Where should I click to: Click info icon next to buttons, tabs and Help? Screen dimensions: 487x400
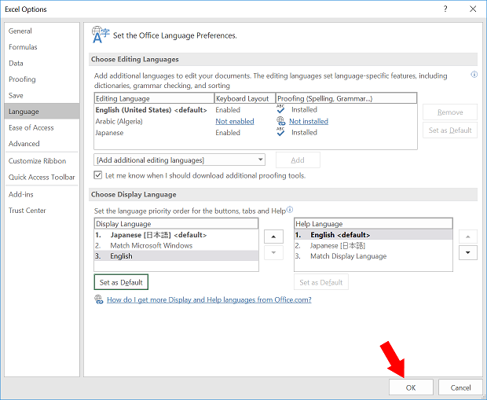(x=290, y=210)
